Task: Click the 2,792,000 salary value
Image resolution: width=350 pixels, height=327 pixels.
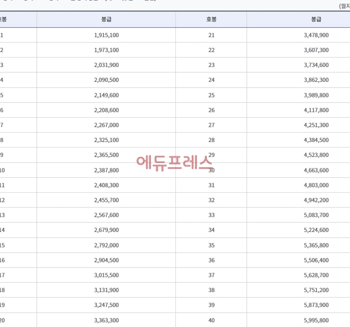Action: [106, 245]
